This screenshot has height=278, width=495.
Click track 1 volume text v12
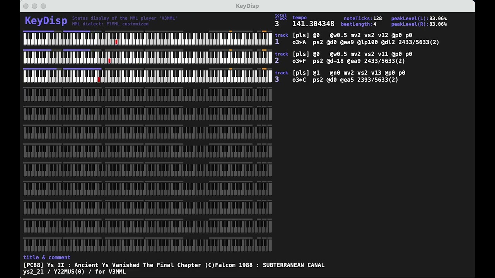click(382, 35)
